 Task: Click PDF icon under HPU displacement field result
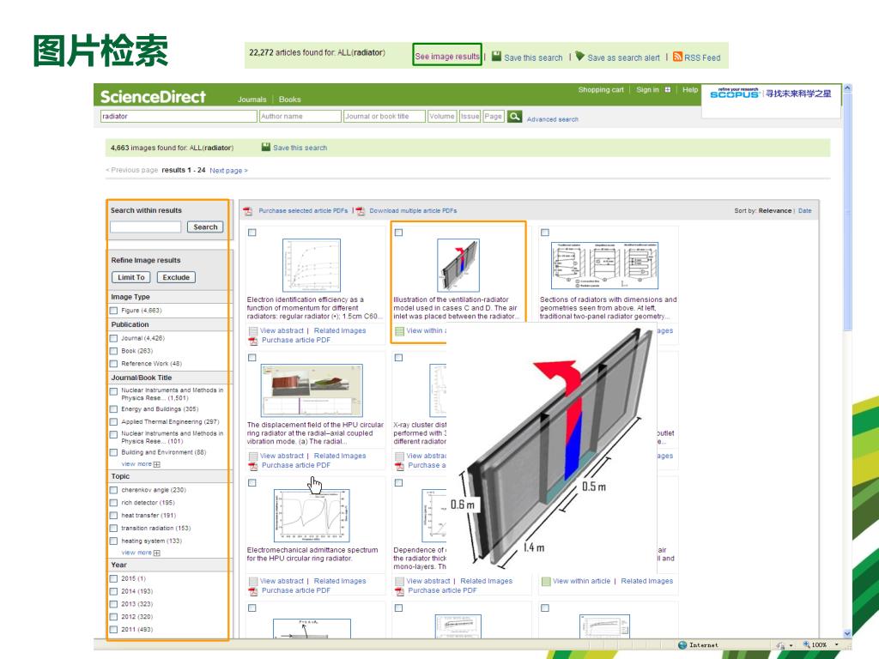253,466
